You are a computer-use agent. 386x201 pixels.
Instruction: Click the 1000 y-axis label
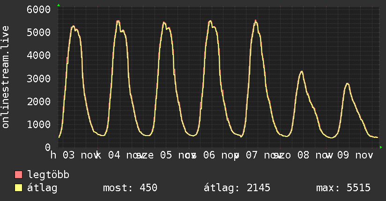click(x=39, y=125)
